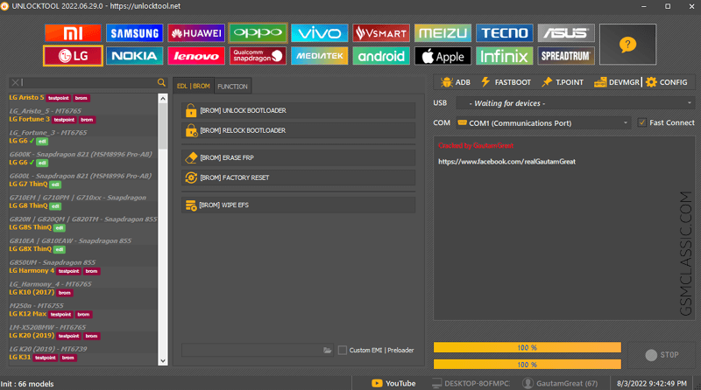Toggle the Fast Connect checkbox

click(642, 122)
